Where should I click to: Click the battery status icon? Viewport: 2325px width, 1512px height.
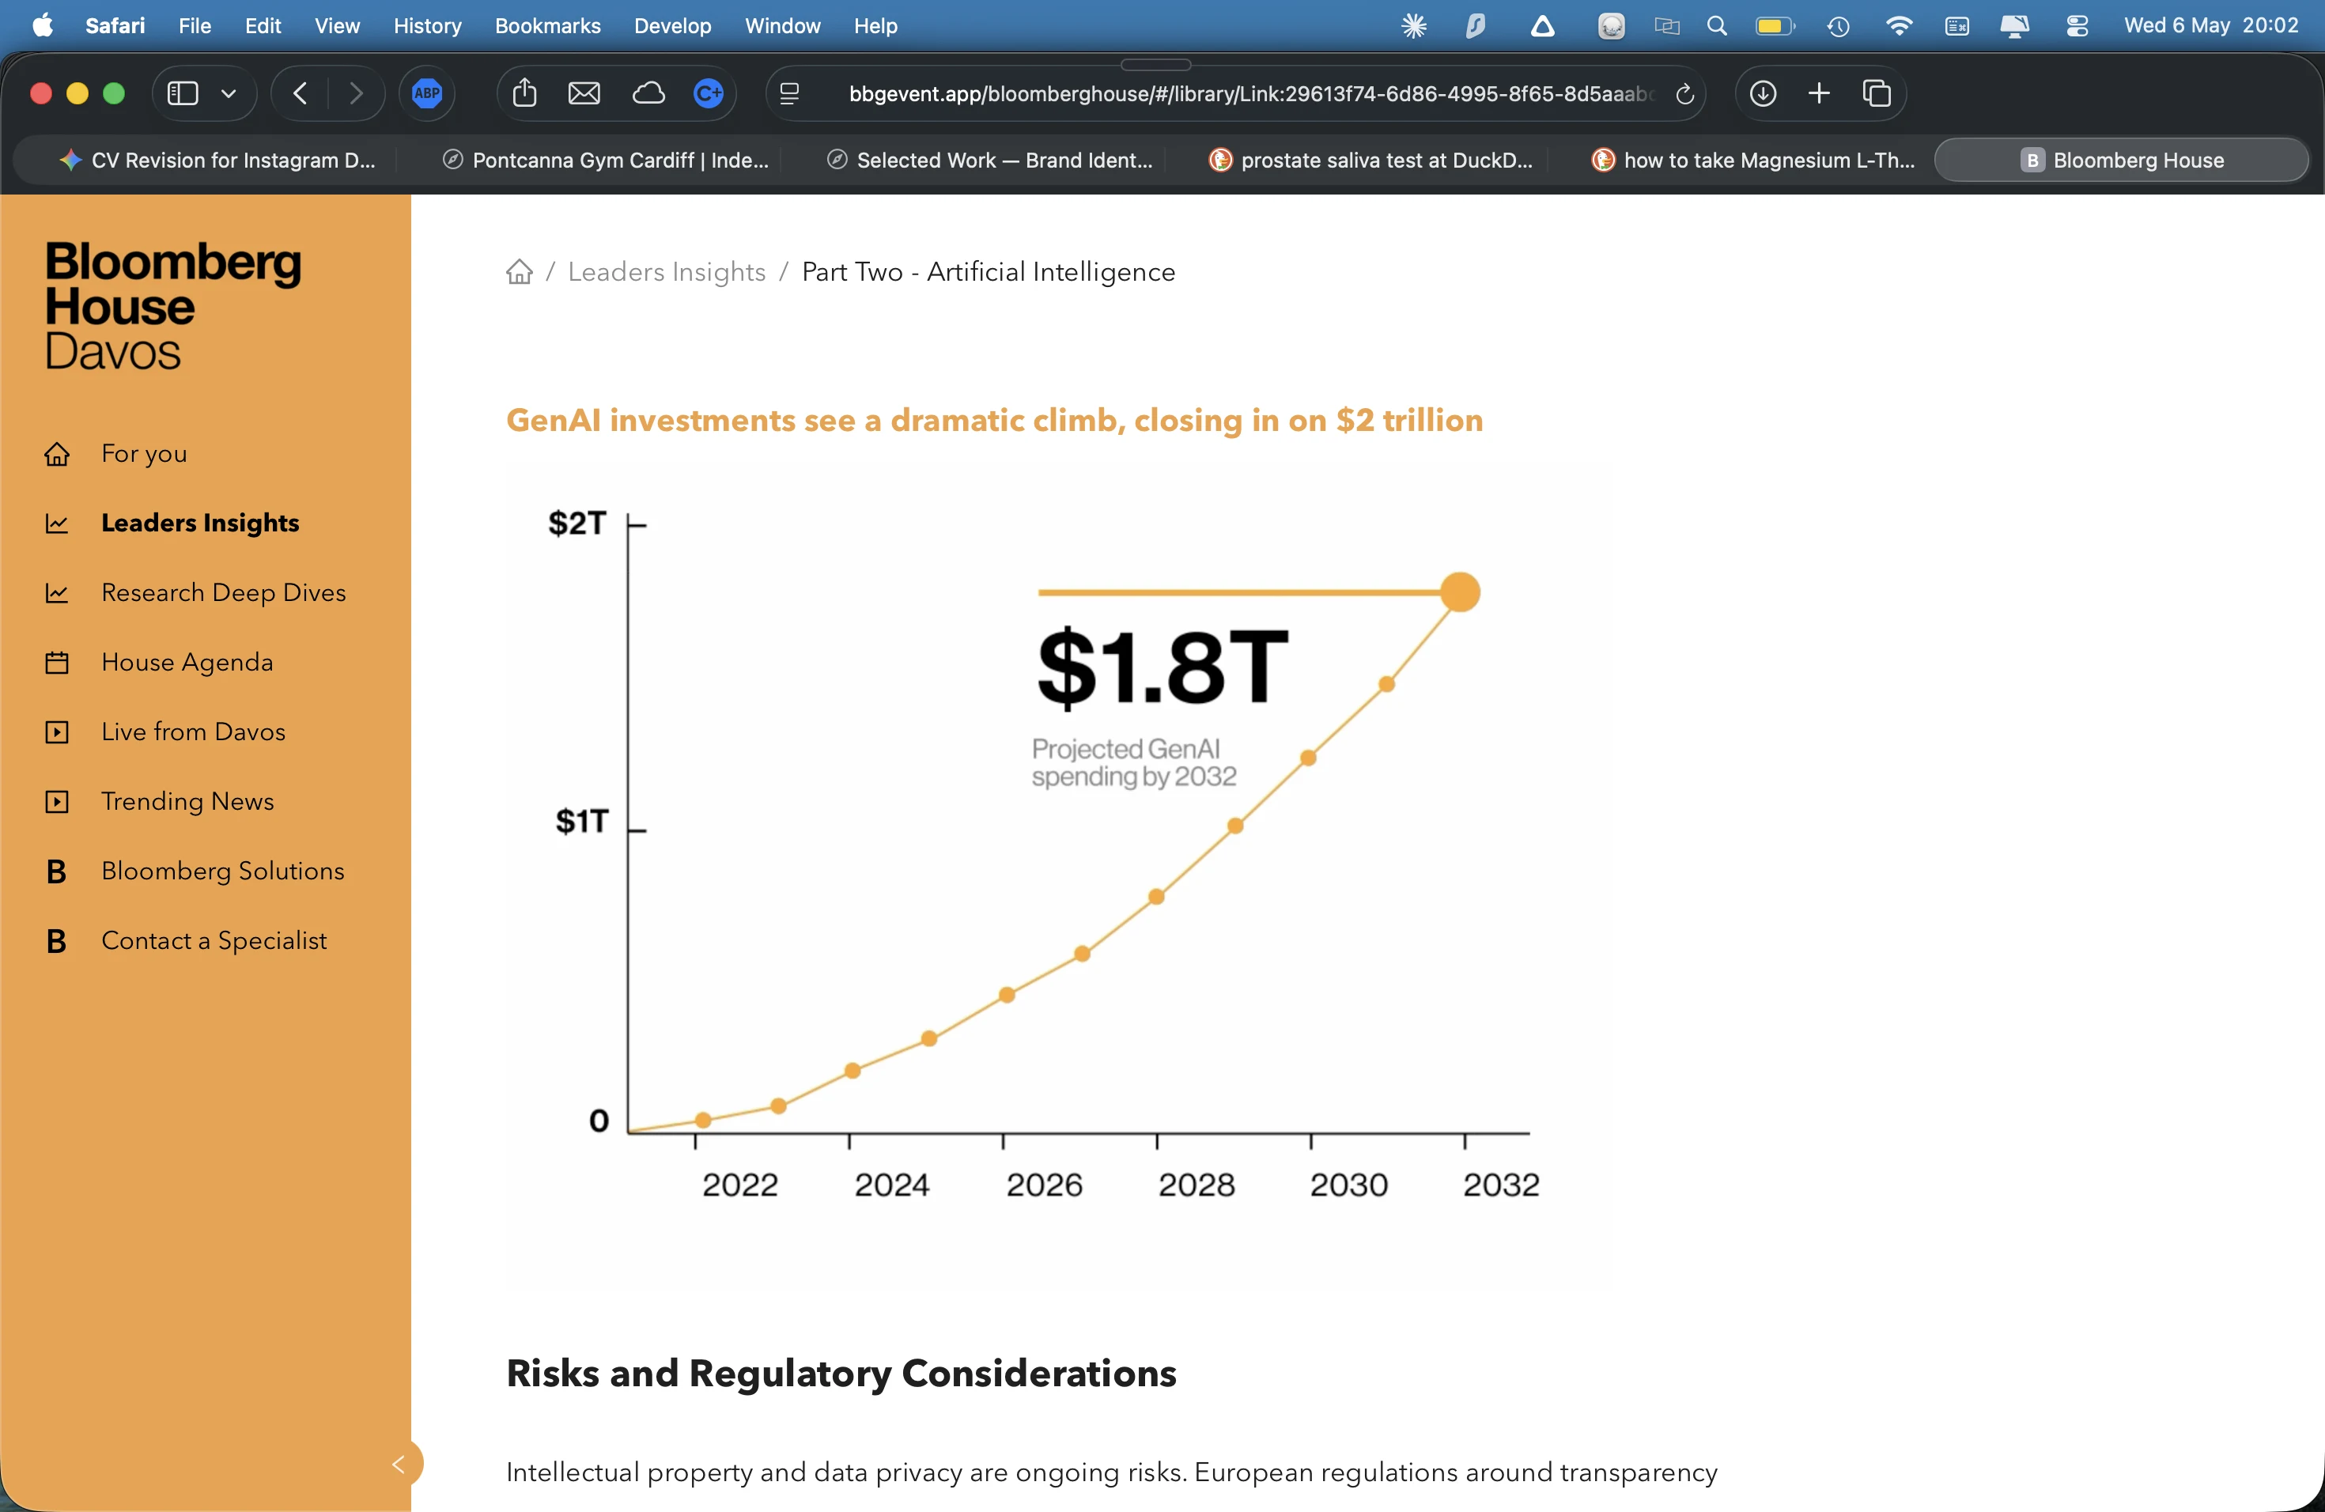click(1775, 25)
